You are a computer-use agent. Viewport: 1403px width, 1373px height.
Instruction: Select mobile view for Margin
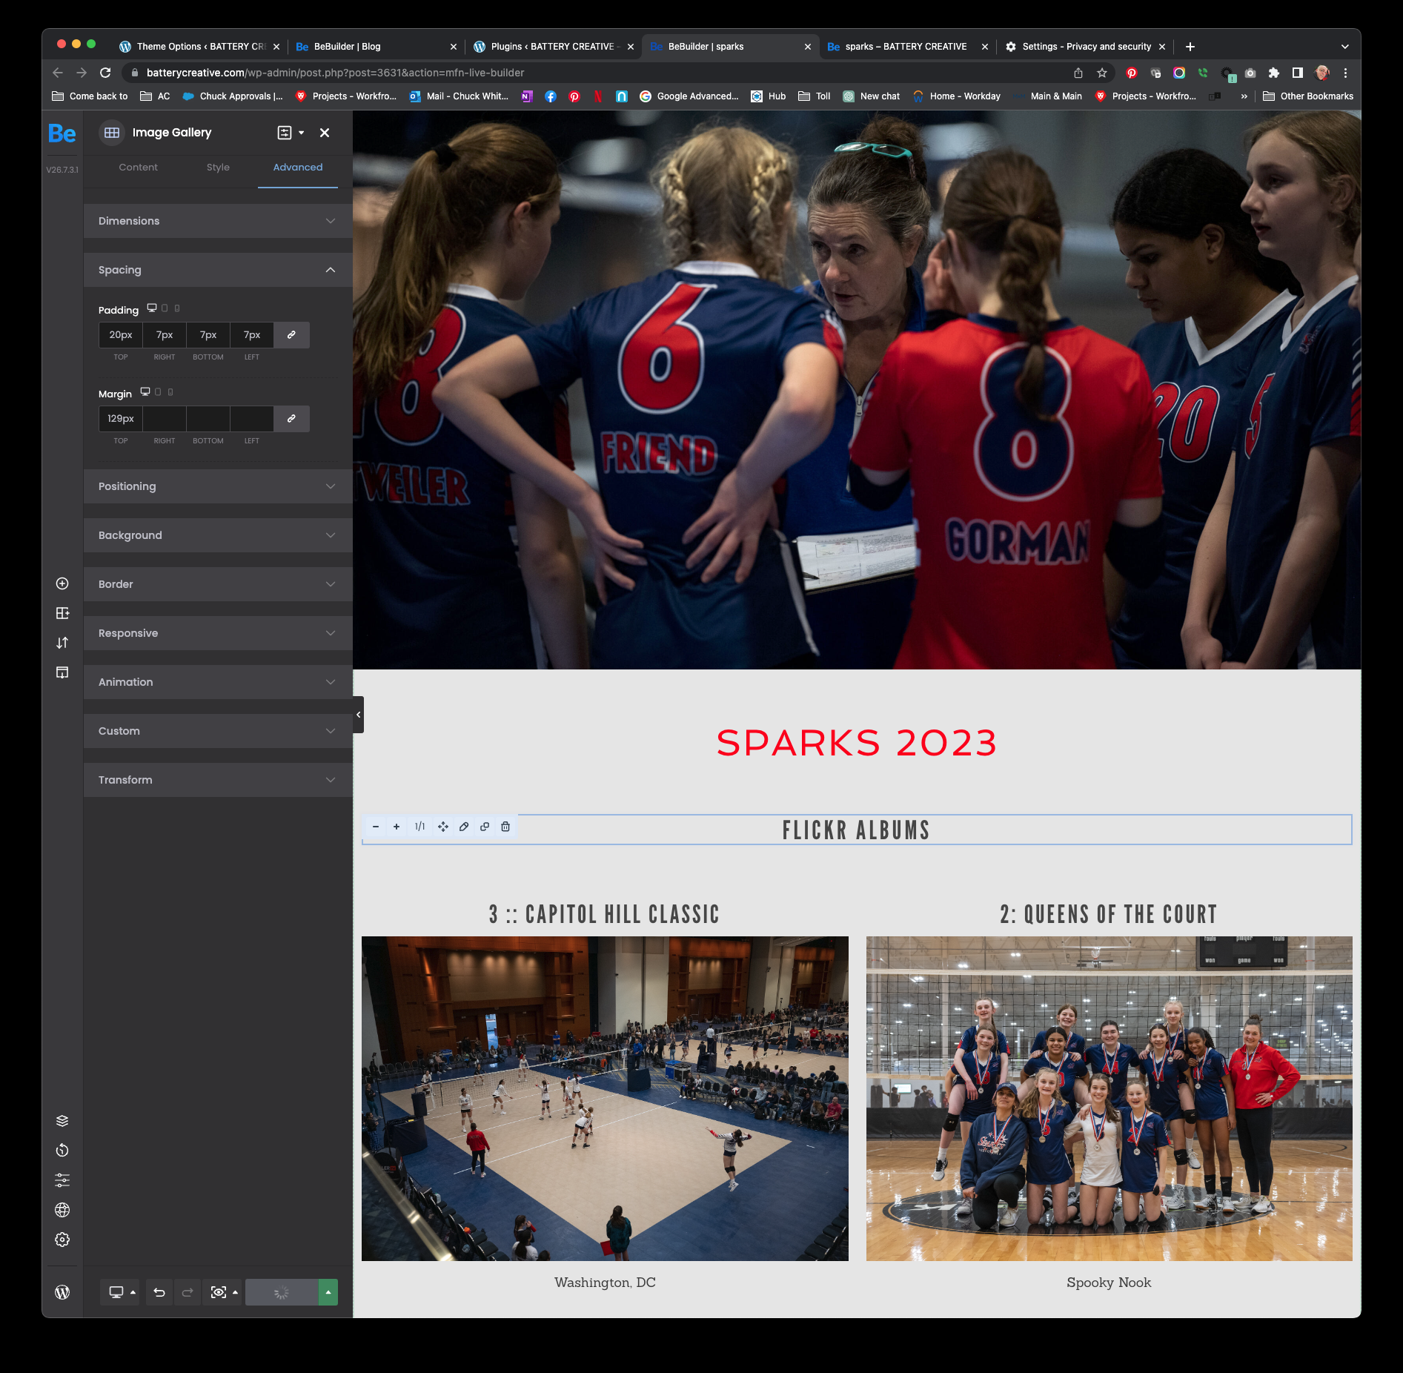coord(170,391)
